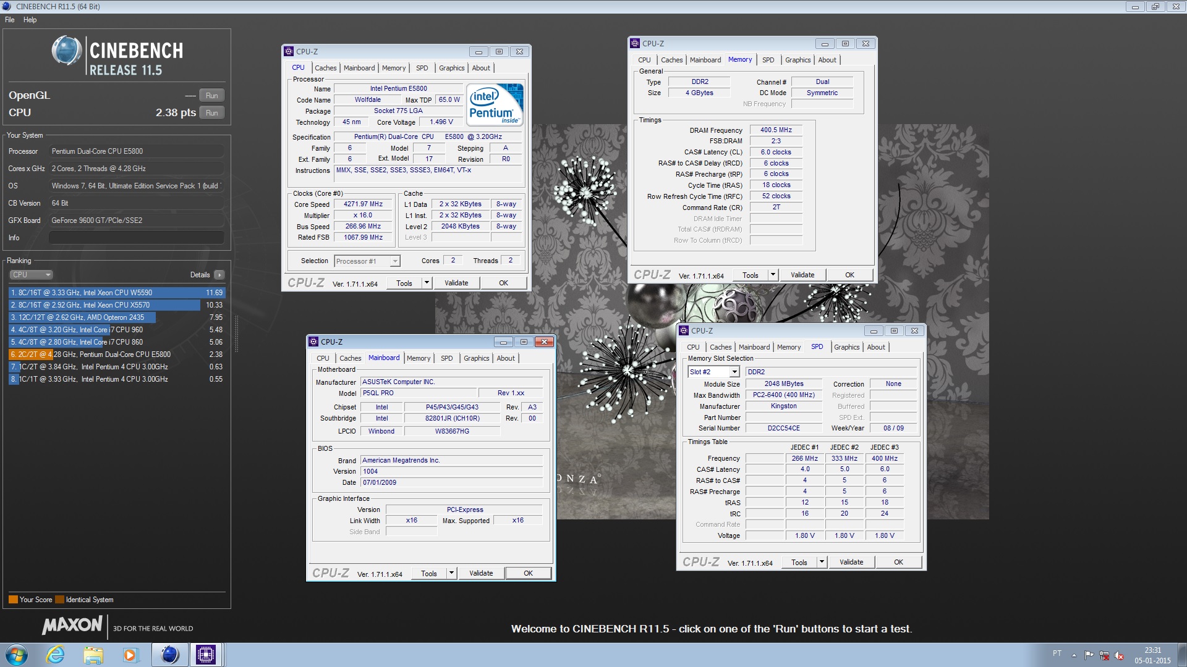Click CPU-Z icon in SPD window title bar
1187x667 pixels.
point(684,330)
